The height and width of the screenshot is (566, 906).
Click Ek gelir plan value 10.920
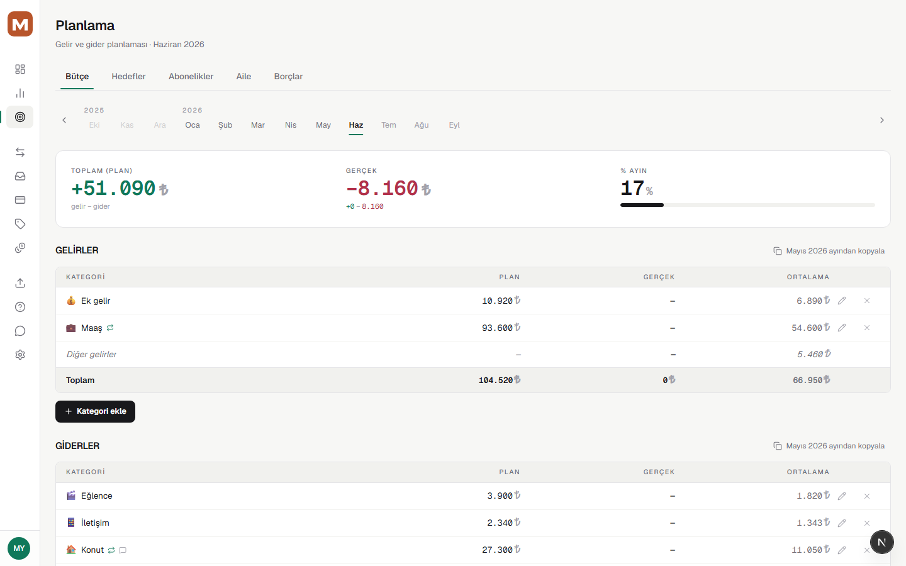pyautogui.click(x=501, y=301)
